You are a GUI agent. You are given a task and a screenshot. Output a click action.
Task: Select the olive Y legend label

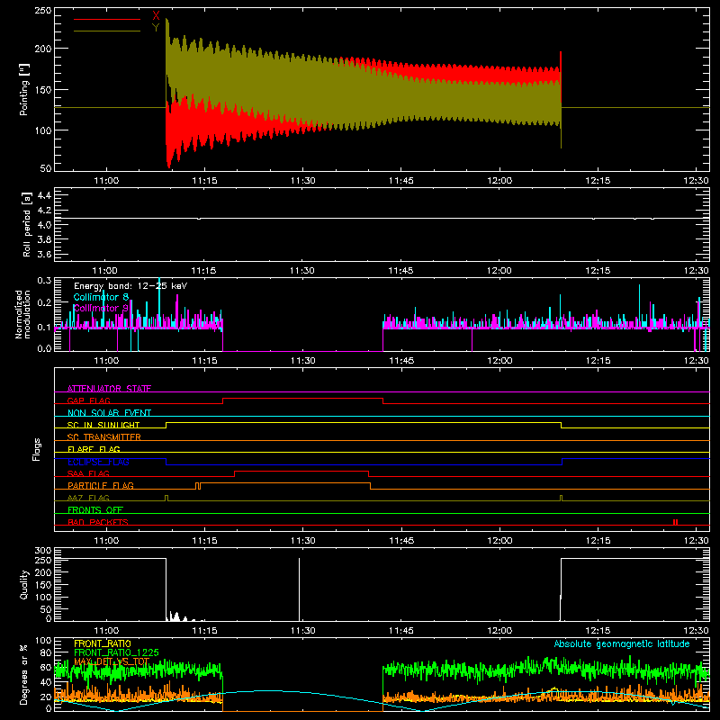[156, 28]
